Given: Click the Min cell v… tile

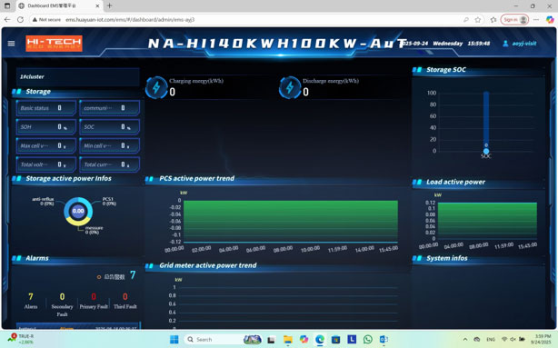Looking at the screenshot, I should click(109, 145).
